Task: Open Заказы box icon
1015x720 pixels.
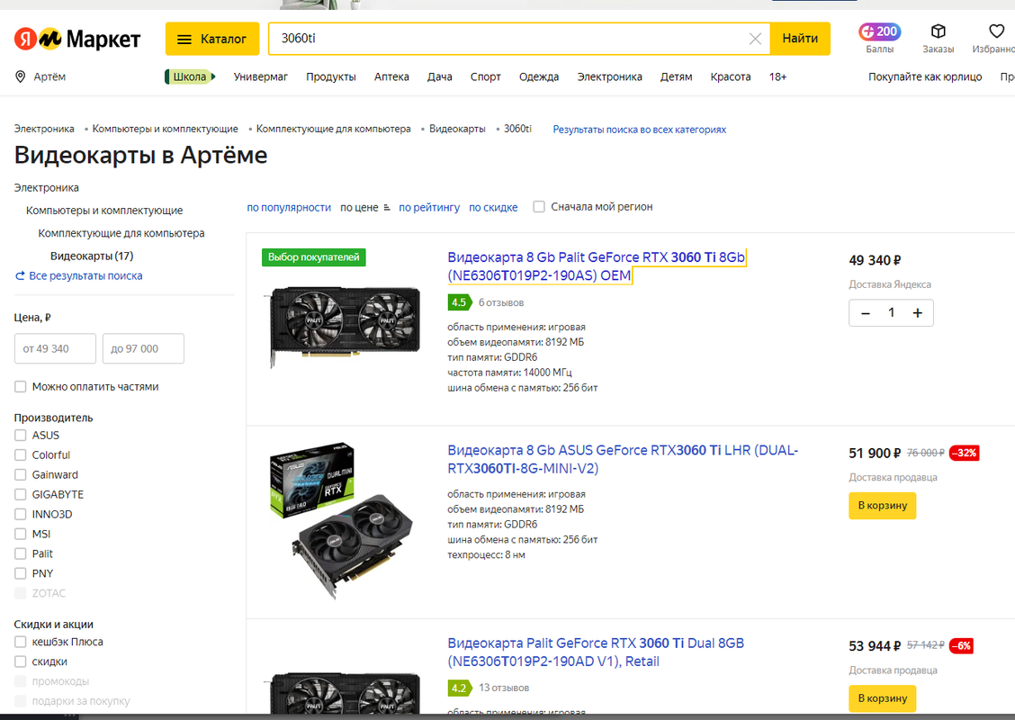Action: click(938, 31)
